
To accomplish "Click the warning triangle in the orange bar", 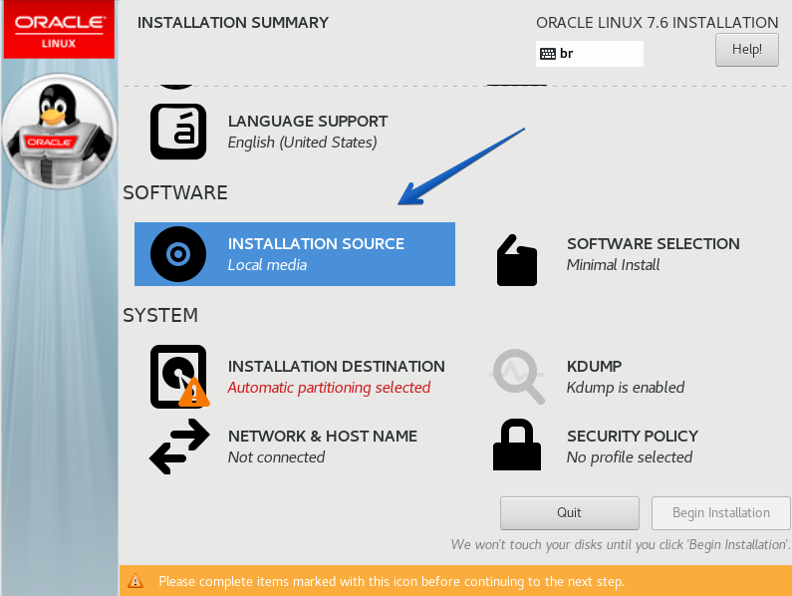I will click(136, 581).
